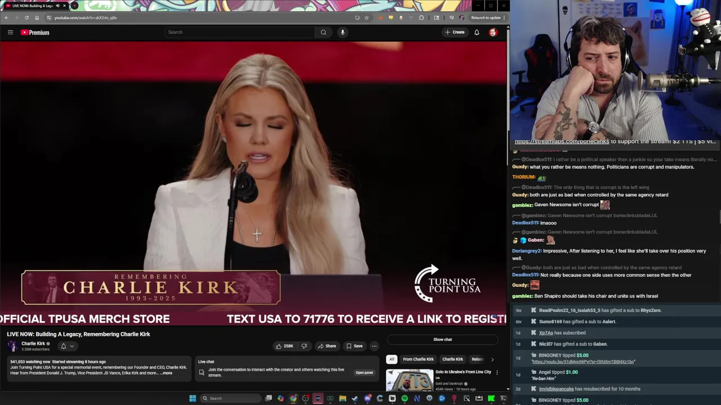Open a new browser tab with plus
This screenshot has width=721, height=405.
[74, 6]
